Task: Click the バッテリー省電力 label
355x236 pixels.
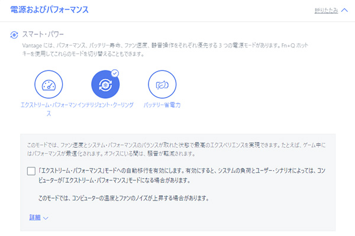Action: click(162, 105)
